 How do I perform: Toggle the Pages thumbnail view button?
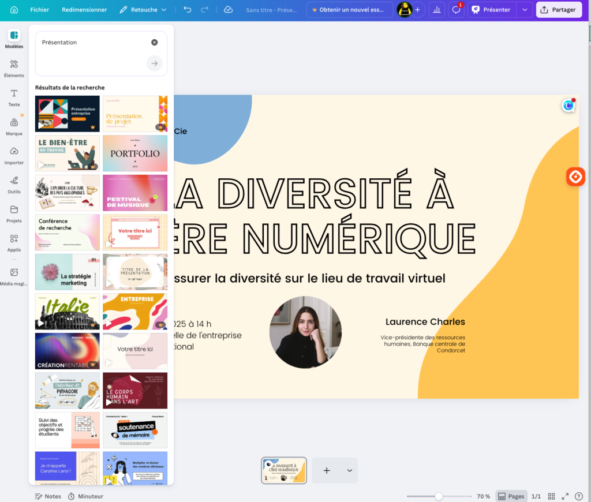pos(511,496)
